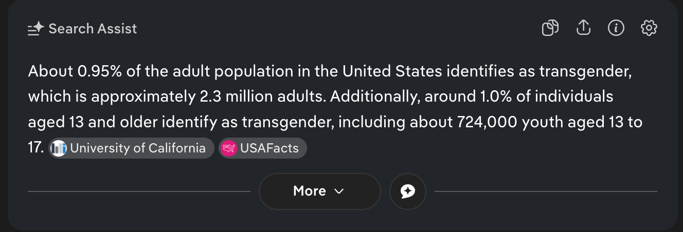Click the "724,000 youth" text
683x232 pixels.
pyautogui.click(x=496, y=123)
